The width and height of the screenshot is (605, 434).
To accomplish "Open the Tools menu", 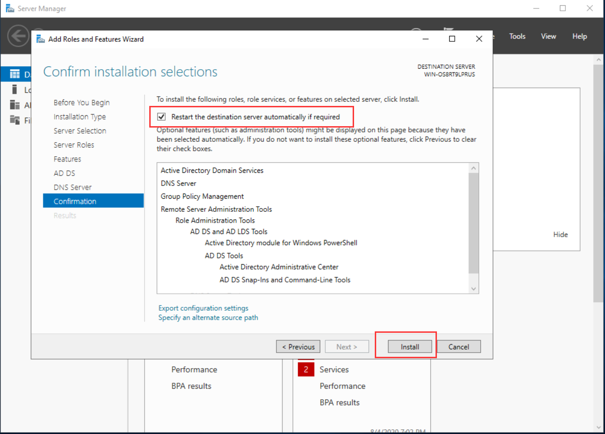I will click(517, 36).
